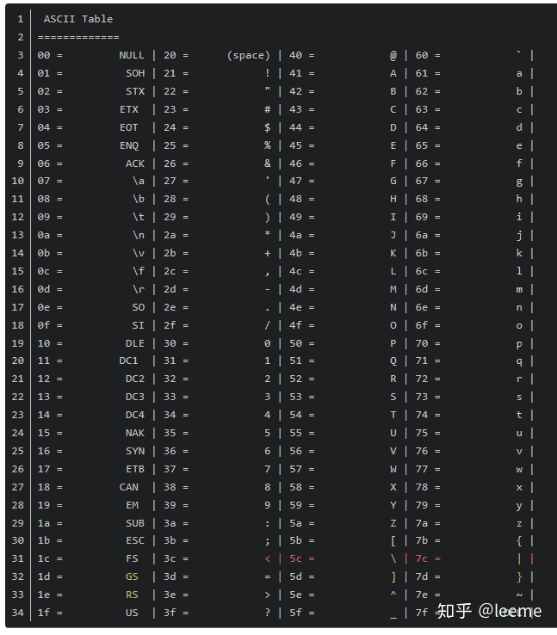
Task: Click the '\t' escape in row 09
Action: click(138, 217)
